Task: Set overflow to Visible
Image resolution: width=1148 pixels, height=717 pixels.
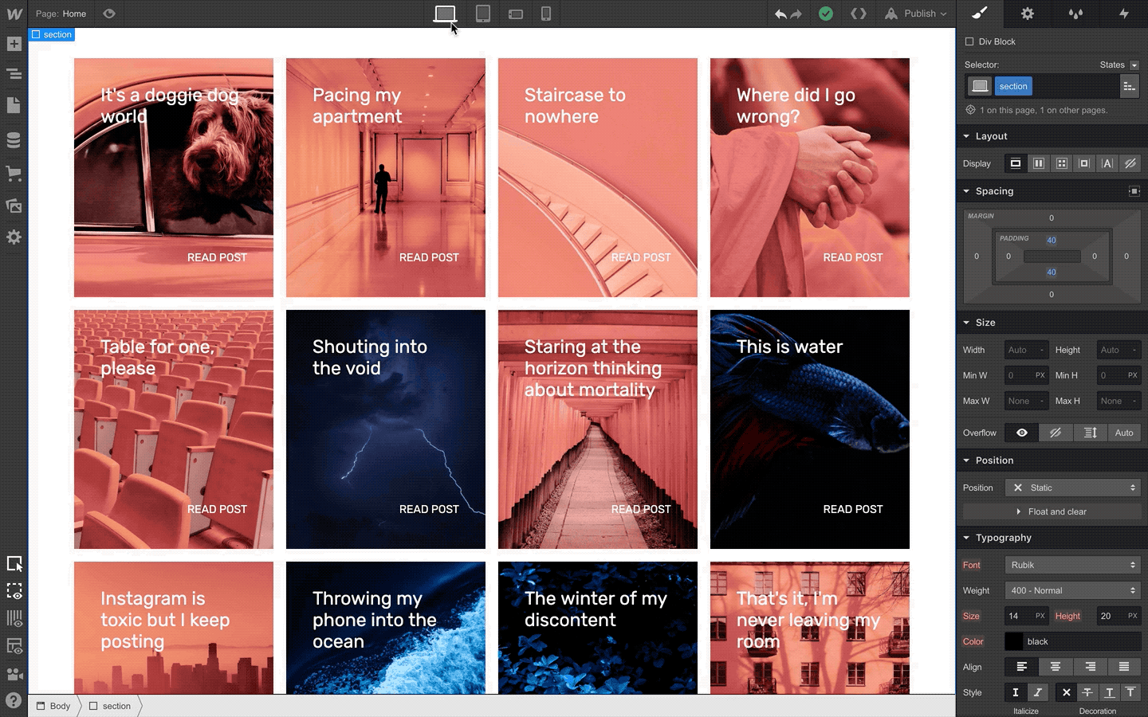Action: point(1022,433)
